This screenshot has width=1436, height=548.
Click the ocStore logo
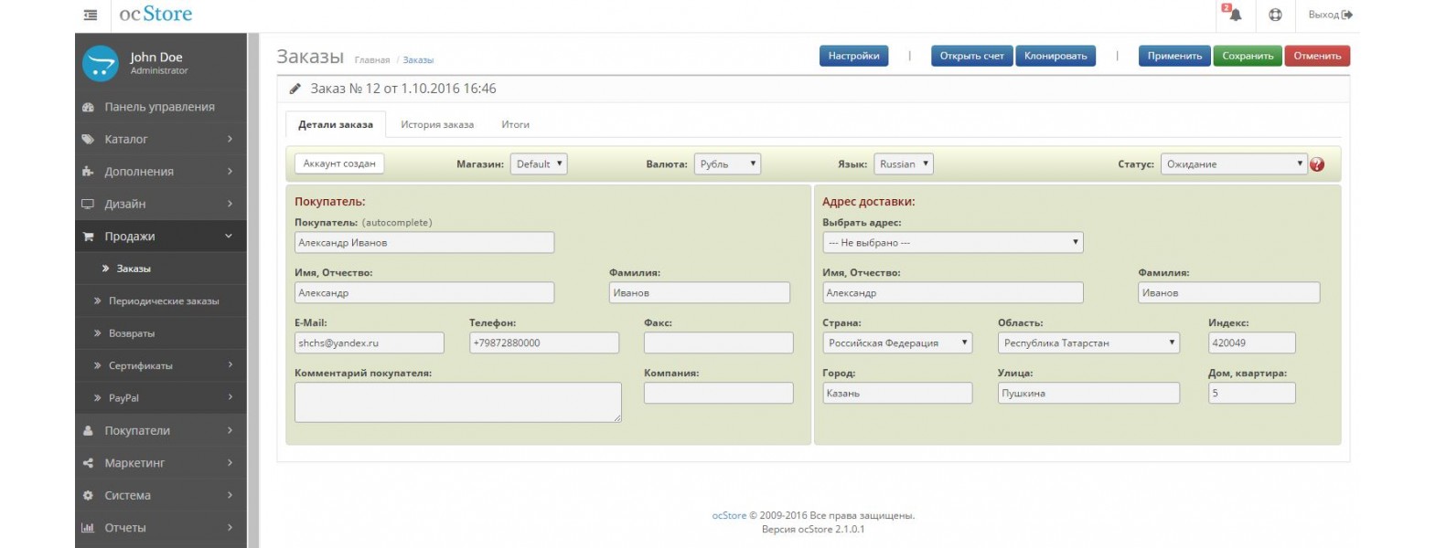pos(155,14)
